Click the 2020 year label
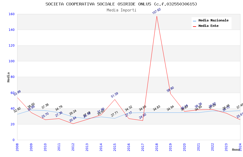Image resolution: width=243 pixels, height=157 pixels. pyautogui.click(x=184, y=147)
